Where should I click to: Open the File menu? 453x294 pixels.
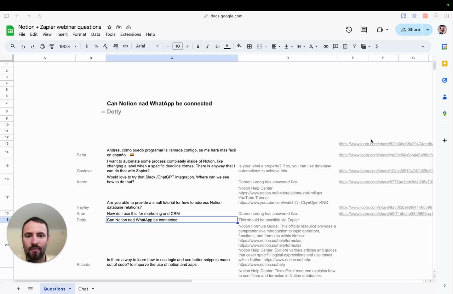click(22, 34)
